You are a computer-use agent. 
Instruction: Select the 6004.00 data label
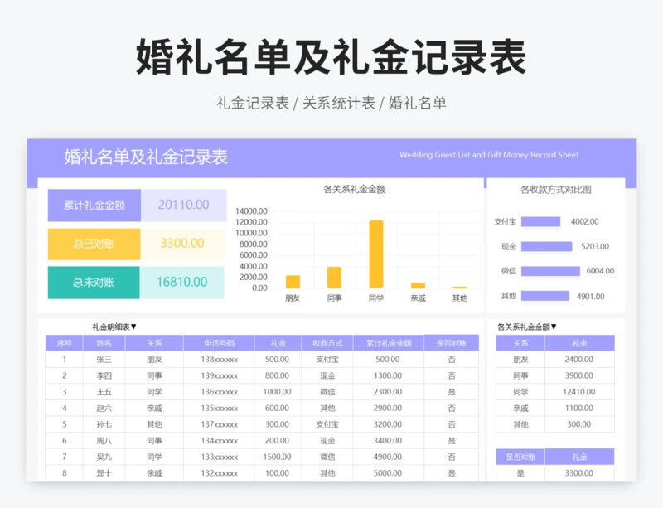click(x=600, y=271)
